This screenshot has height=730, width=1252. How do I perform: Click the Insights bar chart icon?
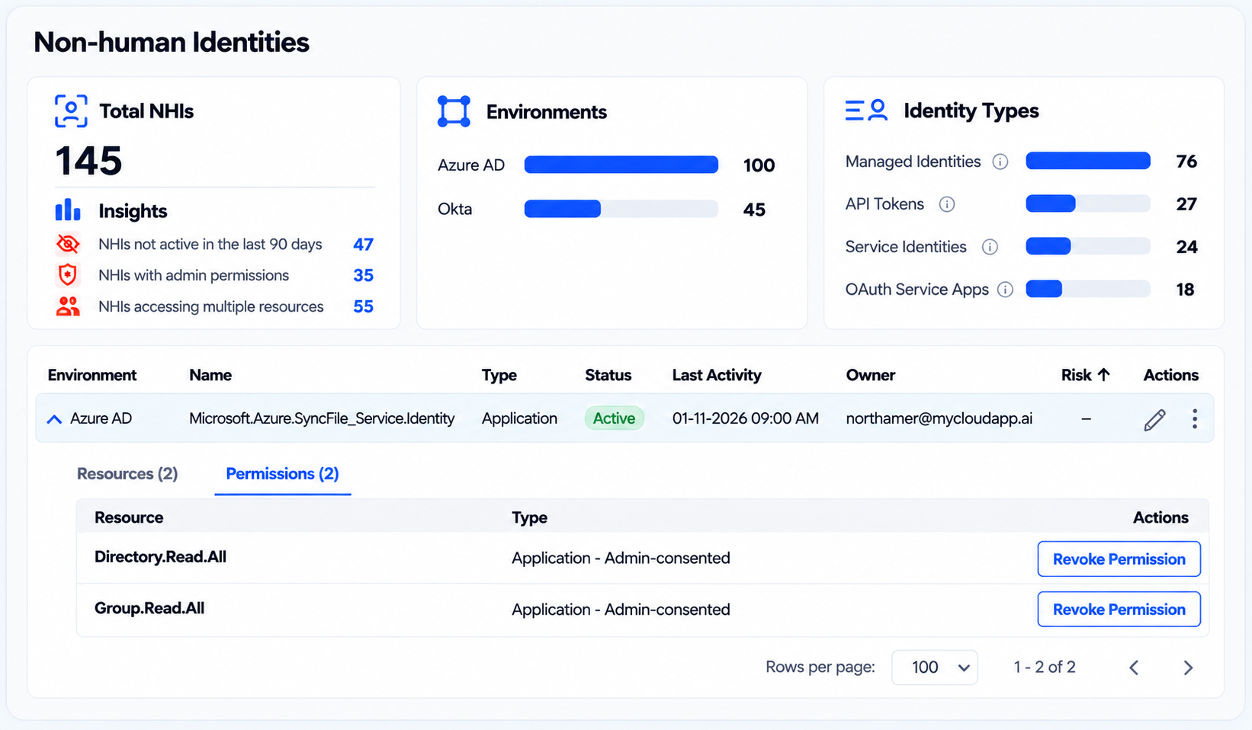[x=68, y=210]
